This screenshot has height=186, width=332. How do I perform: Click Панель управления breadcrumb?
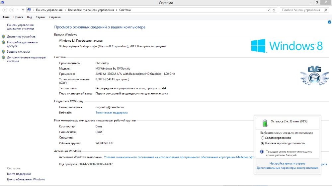(49, 10)
